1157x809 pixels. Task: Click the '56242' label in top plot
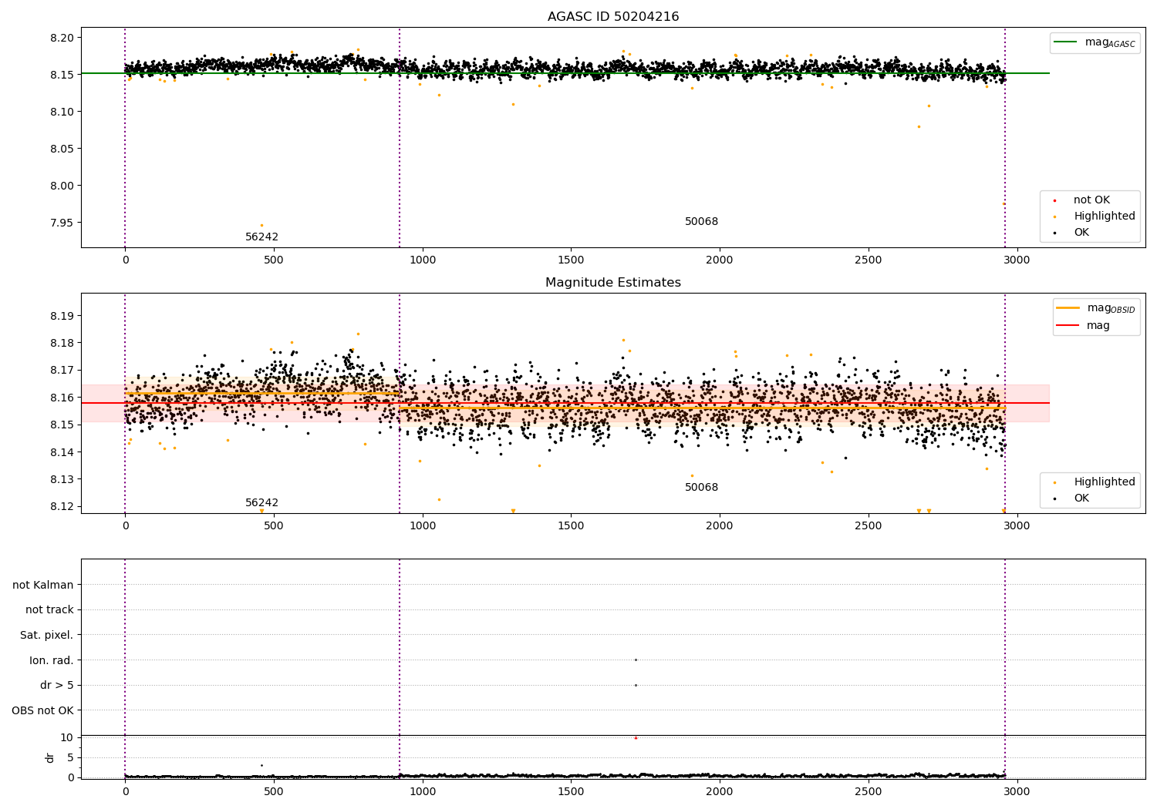pos(261,237)
